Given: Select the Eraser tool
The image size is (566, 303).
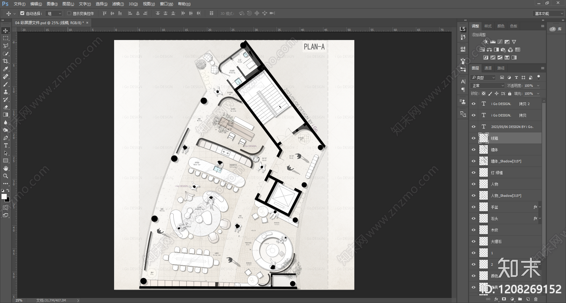Looking at the screenshot, I should 6,107.
